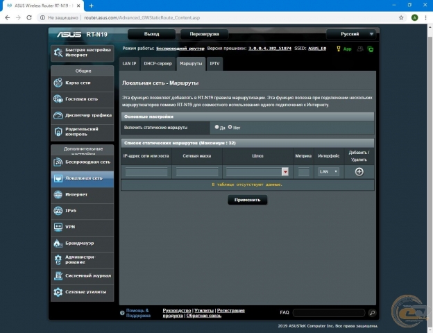The height and width of the screenshot is (333, 433).
Task: Open the Беспроводной роутер mode link
Action: click(x=180, y=49)
